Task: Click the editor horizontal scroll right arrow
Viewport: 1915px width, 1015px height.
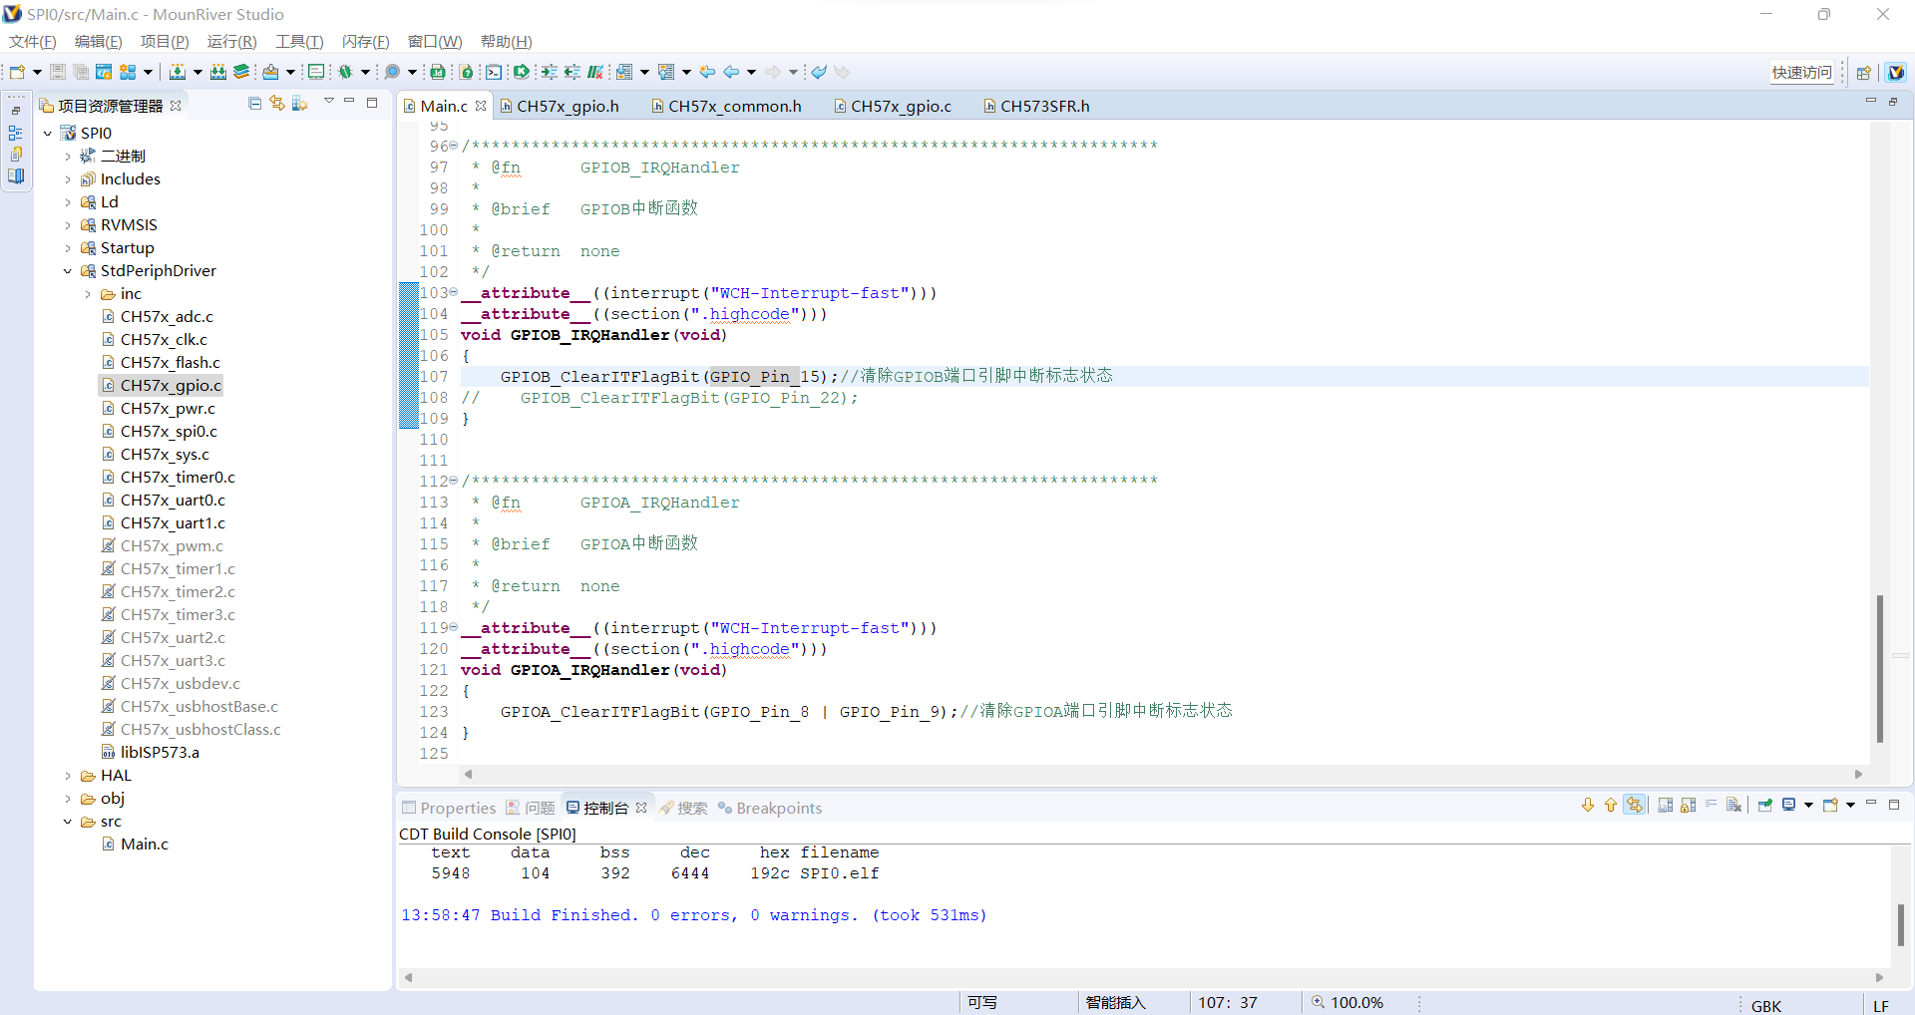Action: tap(1858, 774)
